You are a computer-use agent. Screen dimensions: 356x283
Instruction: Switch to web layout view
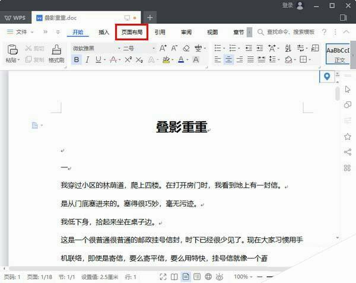pos(208,276)
